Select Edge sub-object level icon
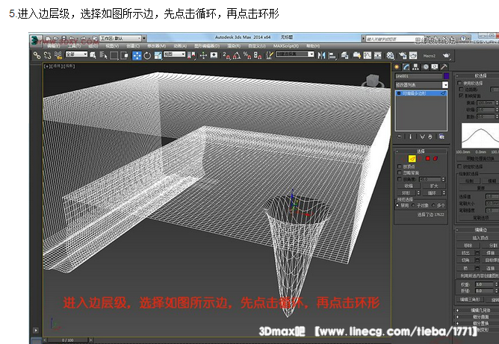 tap(412, 158)
